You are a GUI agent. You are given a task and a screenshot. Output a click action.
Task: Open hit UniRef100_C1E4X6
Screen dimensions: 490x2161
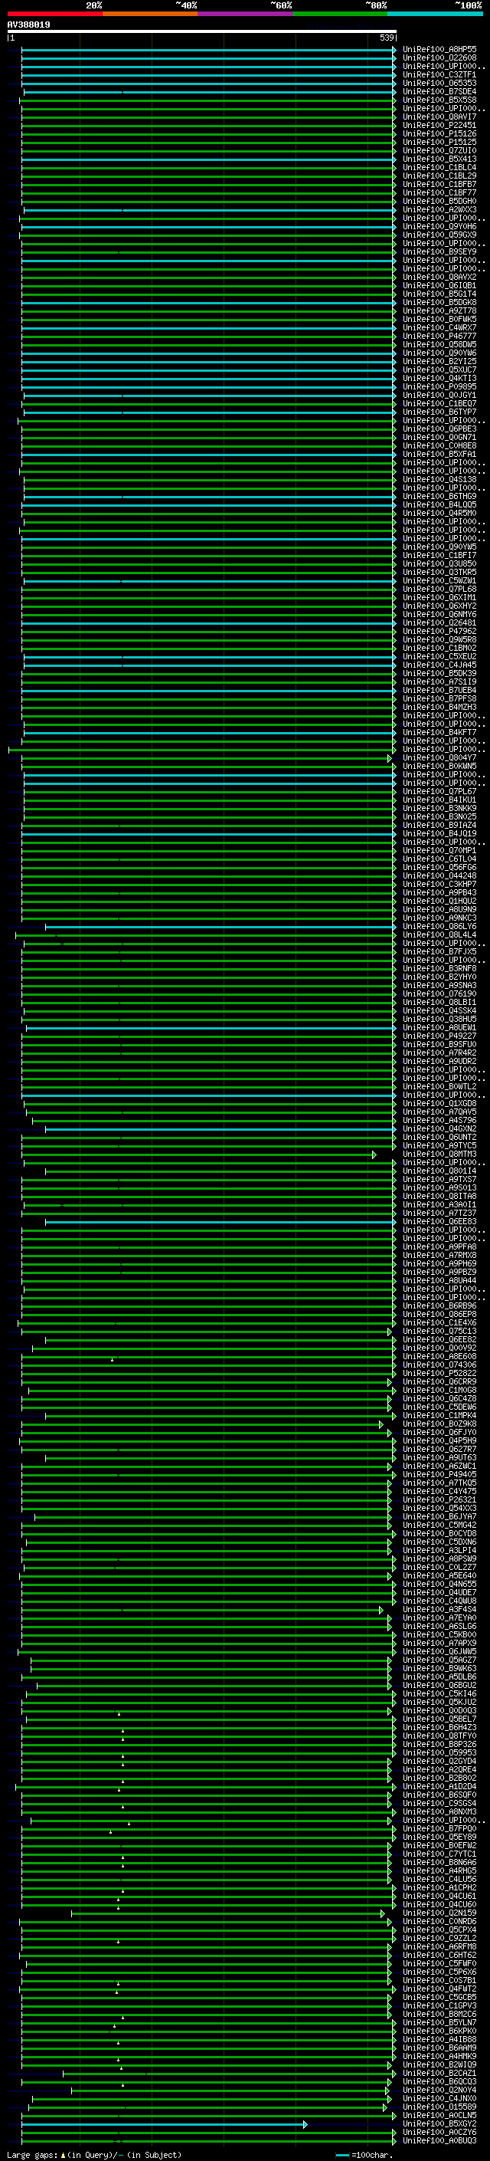(439, 1323)
